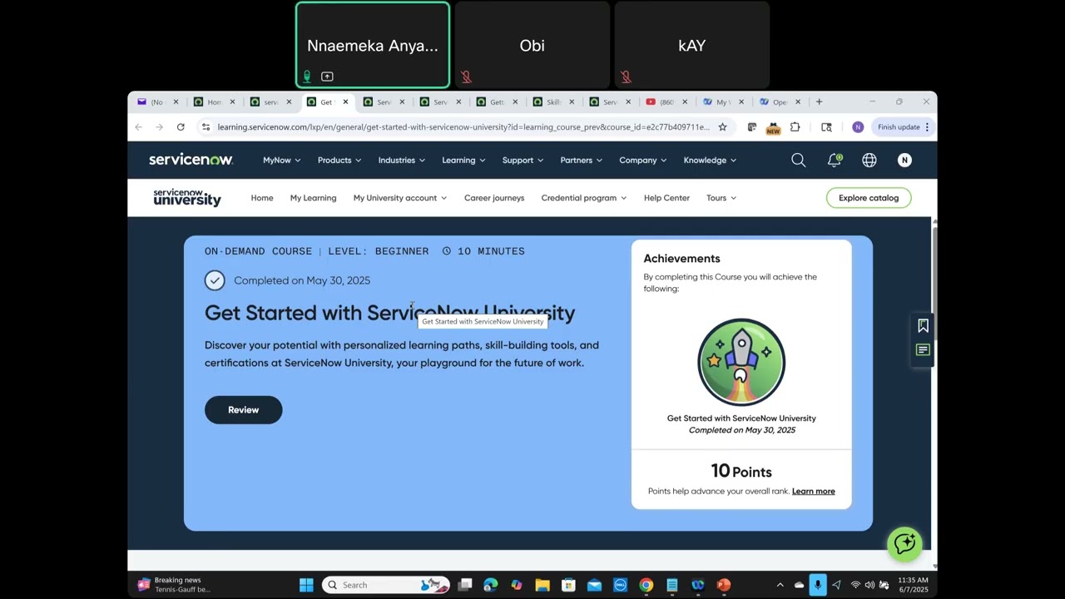Select Nnaemeka's participant video tile
Image resolution: width=1065 pixels, height=599 pixels.
click(x=373, y=46)
